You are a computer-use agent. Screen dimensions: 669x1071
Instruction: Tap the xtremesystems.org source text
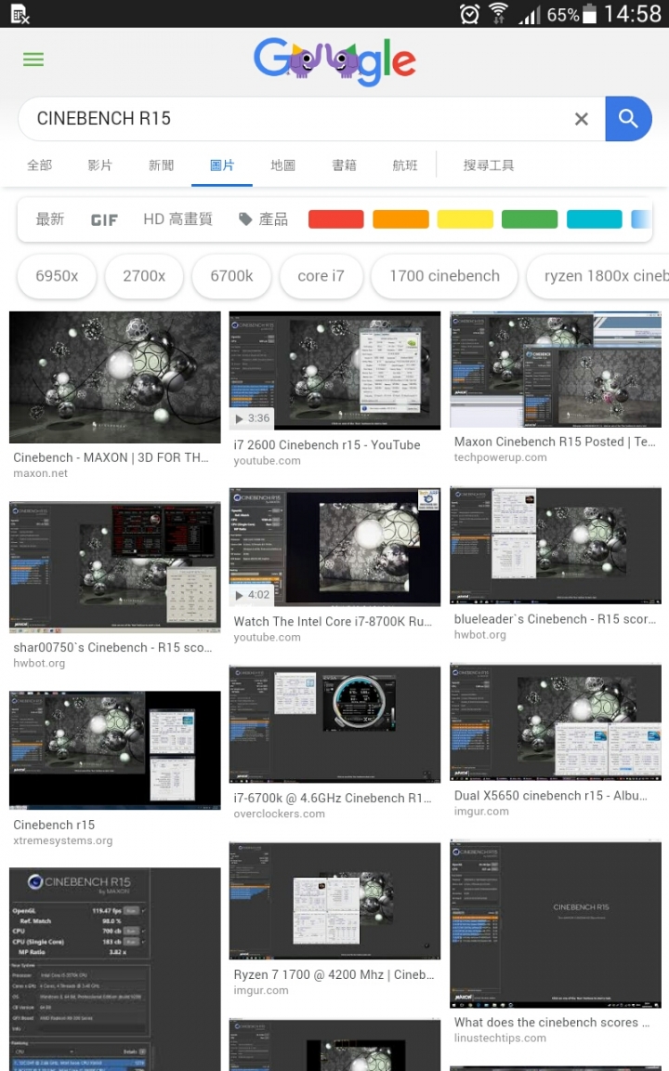point(63,840)
